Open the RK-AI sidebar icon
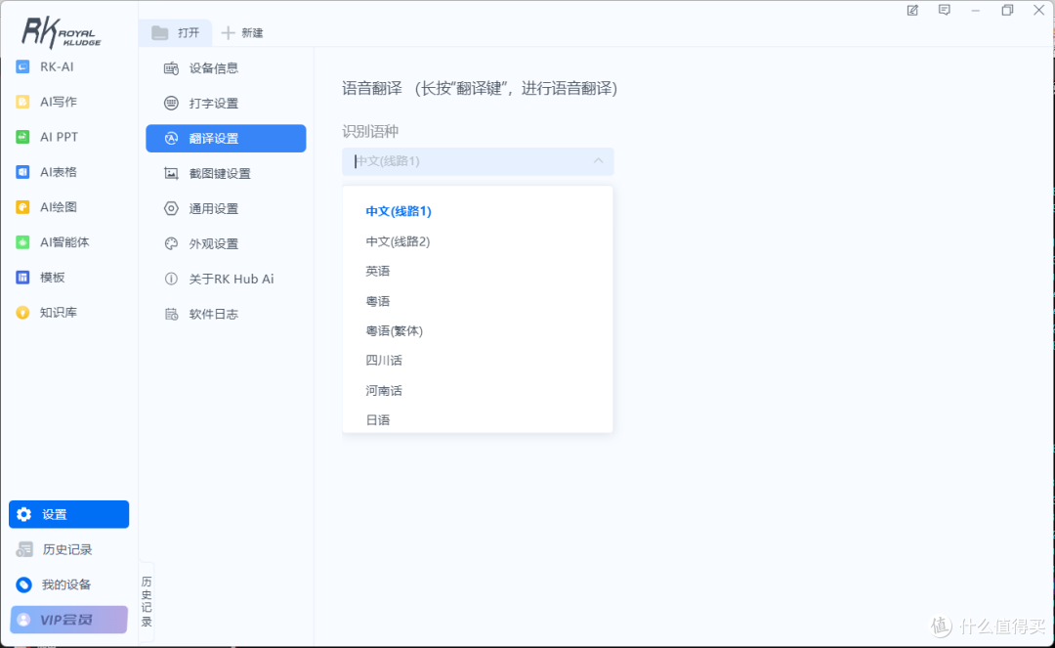 (22, 66)
